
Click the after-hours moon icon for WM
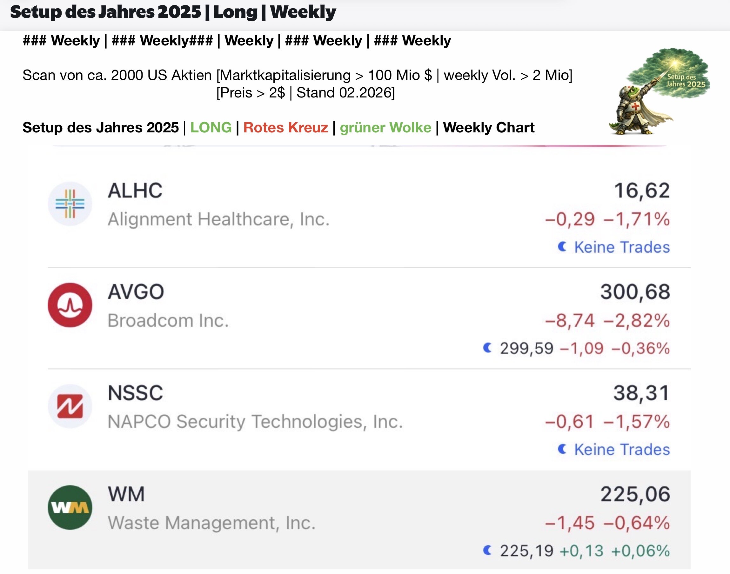487,551
